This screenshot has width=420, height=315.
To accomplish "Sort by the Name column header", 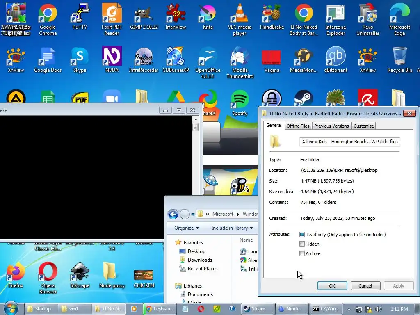I will 246,240.
